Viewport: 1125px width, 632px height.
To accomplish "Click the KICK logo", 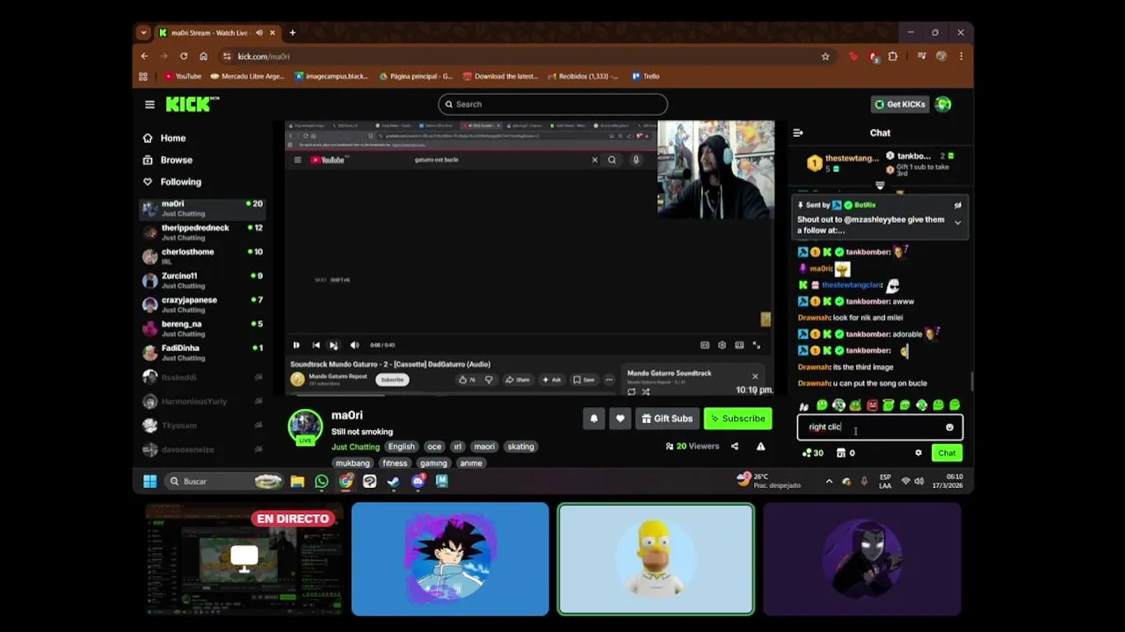I will pos(192,104).
